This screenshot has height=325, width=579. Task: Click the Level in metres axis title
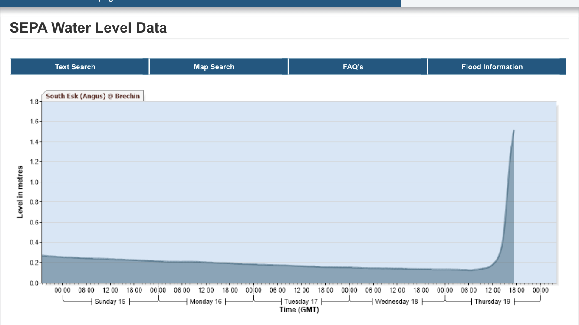(x=20, y=192)
